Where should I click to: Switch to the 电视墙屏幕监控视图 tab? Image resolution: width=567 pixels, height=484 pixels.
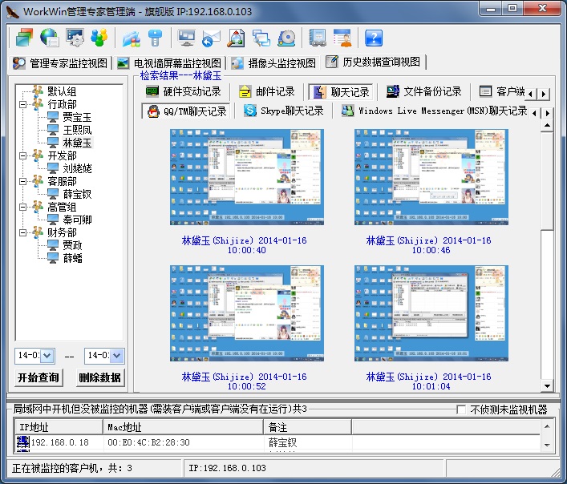point(170,63)
